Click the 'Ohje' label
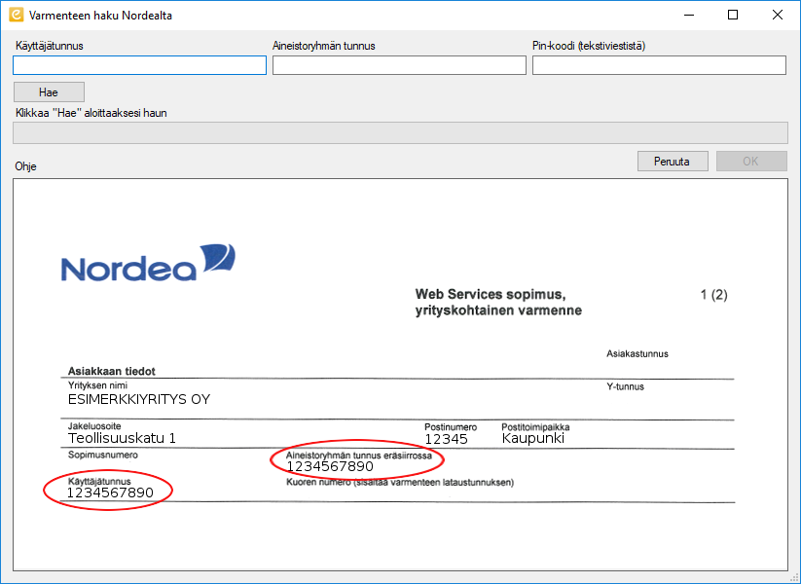 coord(26,166)
